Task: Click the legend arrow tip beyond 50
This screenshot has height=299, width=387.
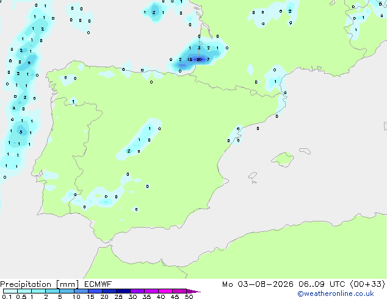Action: pyautogui.click(x=193, y=291)
